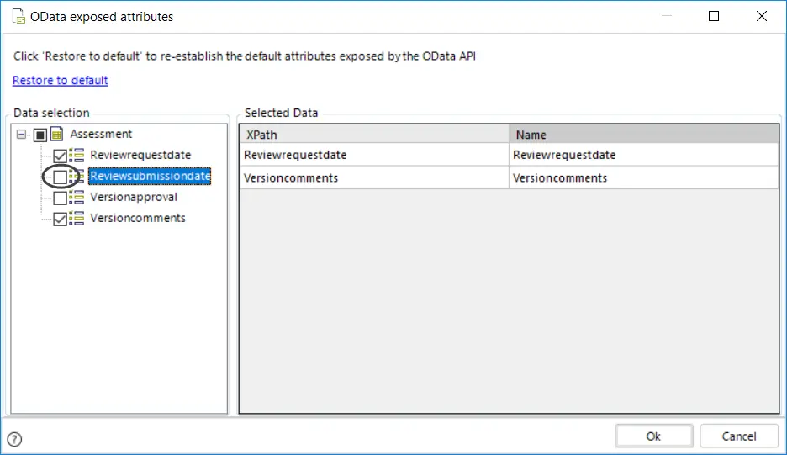The height and width of the screenshot is (455, 787).
Task: Uncheck the Reviewrequestdate checkbox
Action: click(61, 156)
